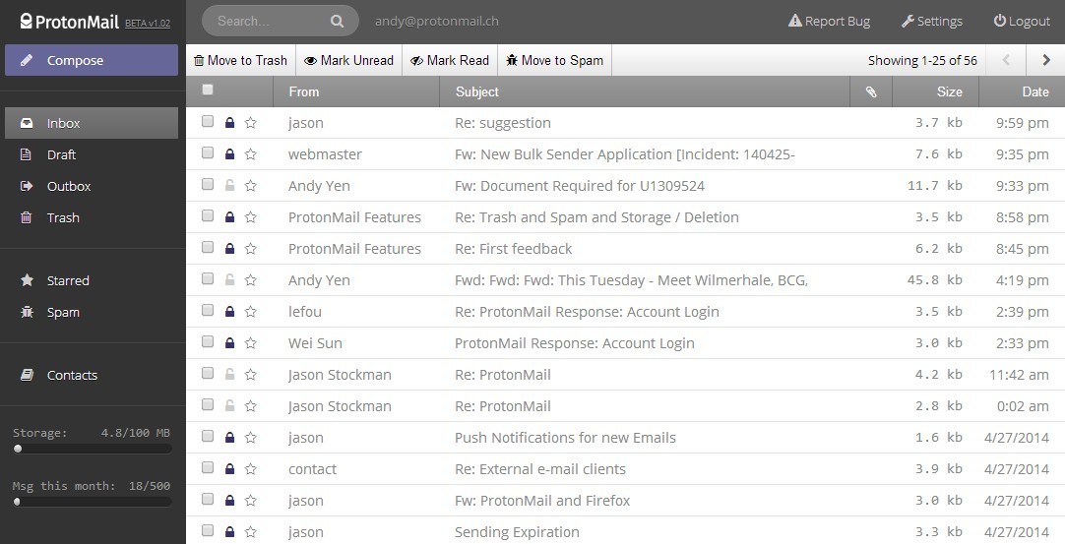
Task: Compose a new email
Action: (92, 60)
